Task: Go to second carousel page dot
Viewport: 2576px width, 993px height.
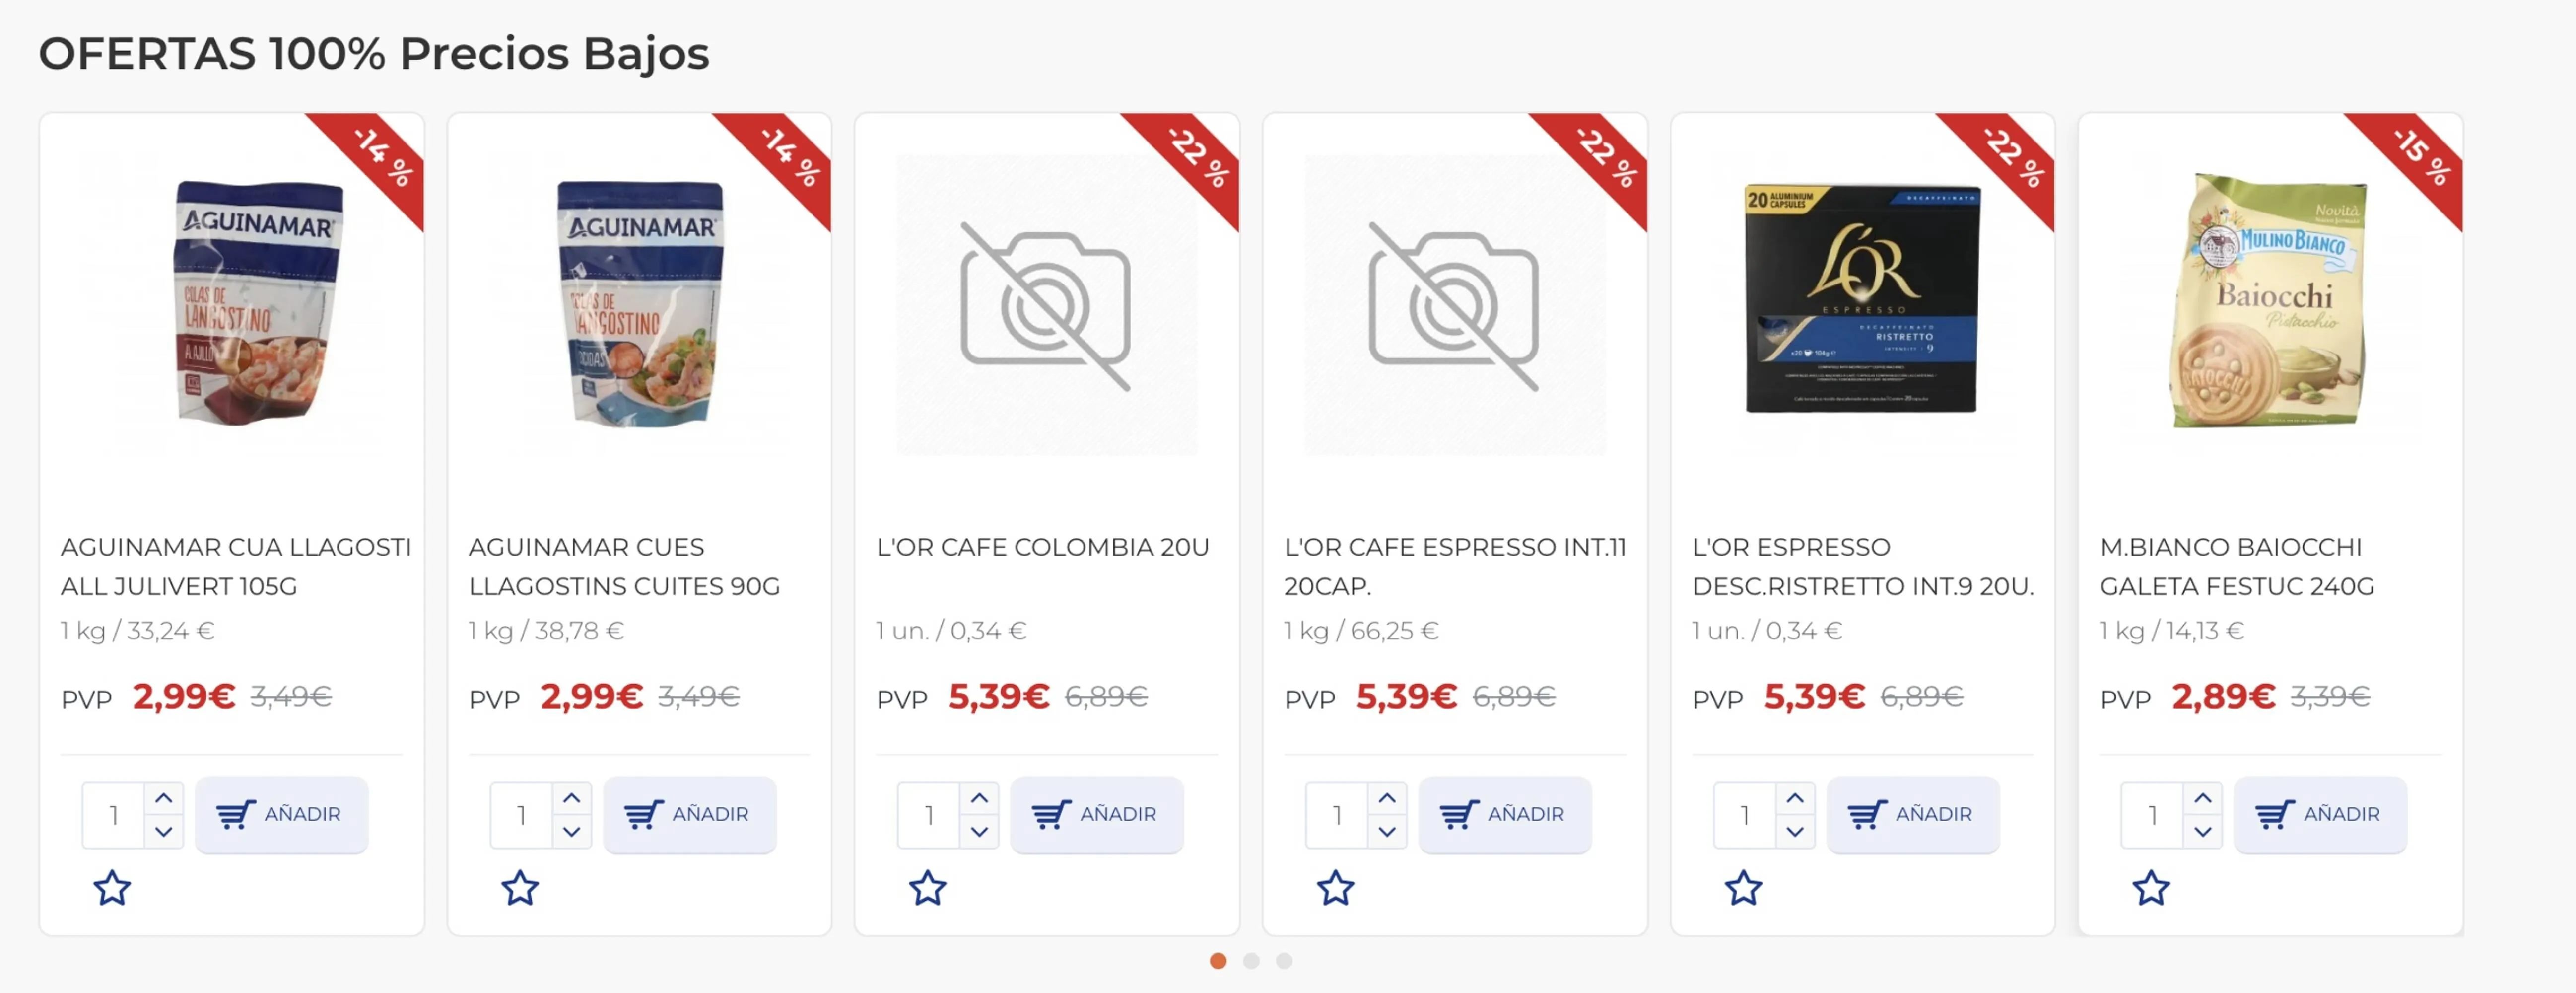Action: click(1251, 961)
